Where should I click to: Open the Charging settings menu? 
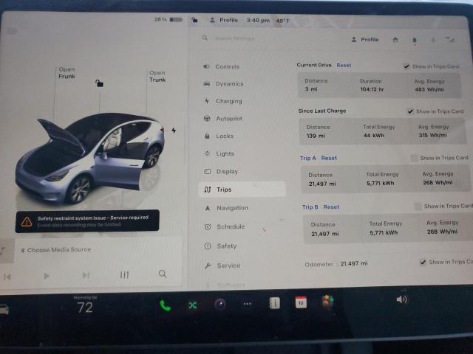click(223, 101)
